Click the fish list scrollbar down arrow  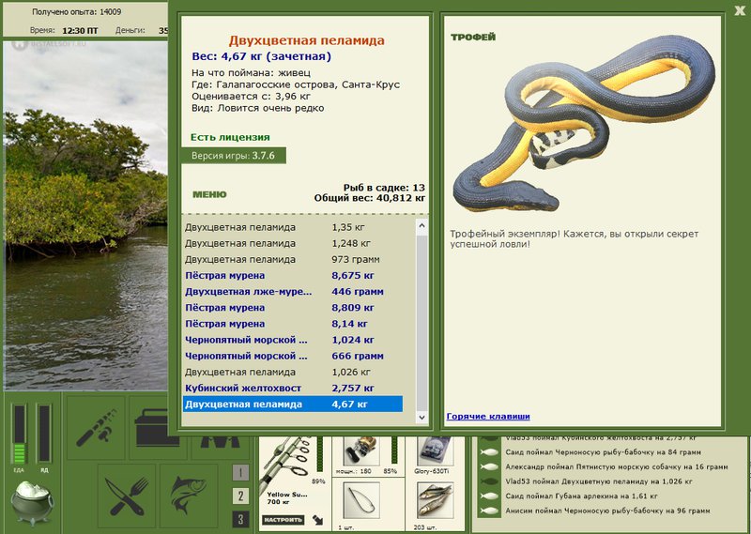tap(421, 417)
